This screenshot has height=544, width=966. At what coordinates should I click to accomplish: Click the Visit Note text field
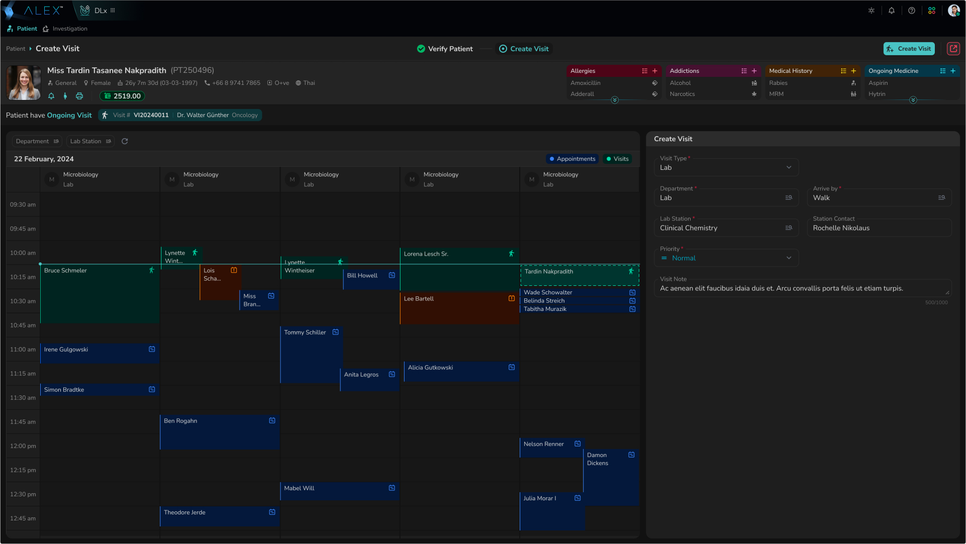(803, 288)
